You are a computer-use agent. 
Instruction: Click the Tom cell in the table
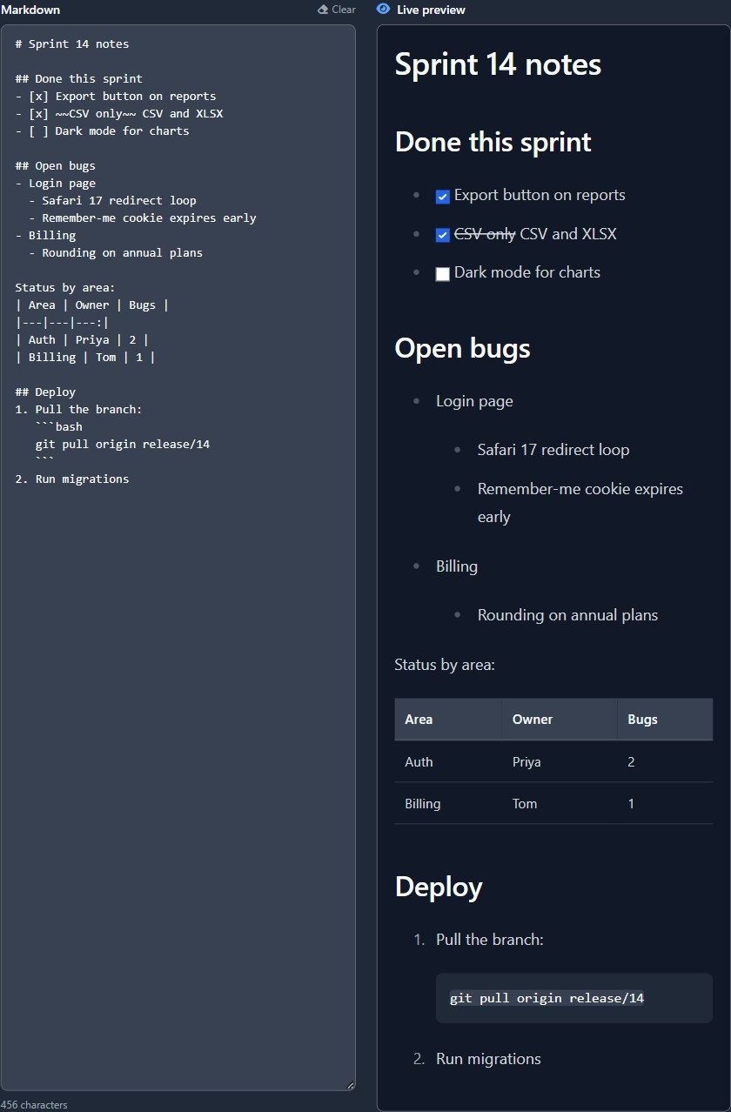tap(559, 803)
